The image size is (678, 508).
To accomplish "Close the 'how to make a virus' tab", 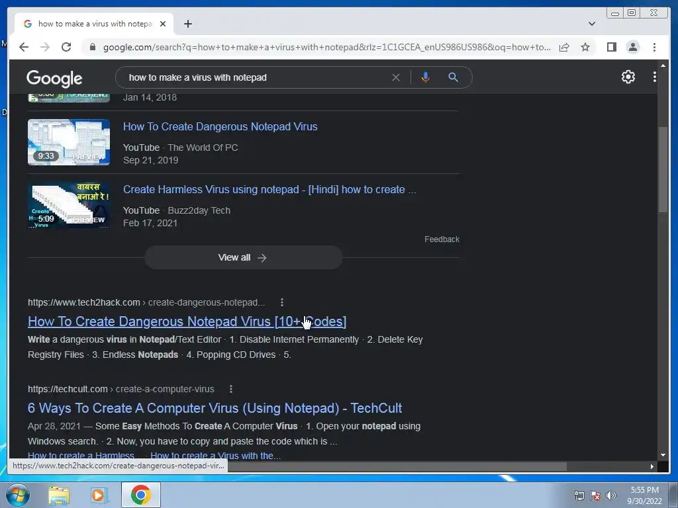I will click(163, 24).
